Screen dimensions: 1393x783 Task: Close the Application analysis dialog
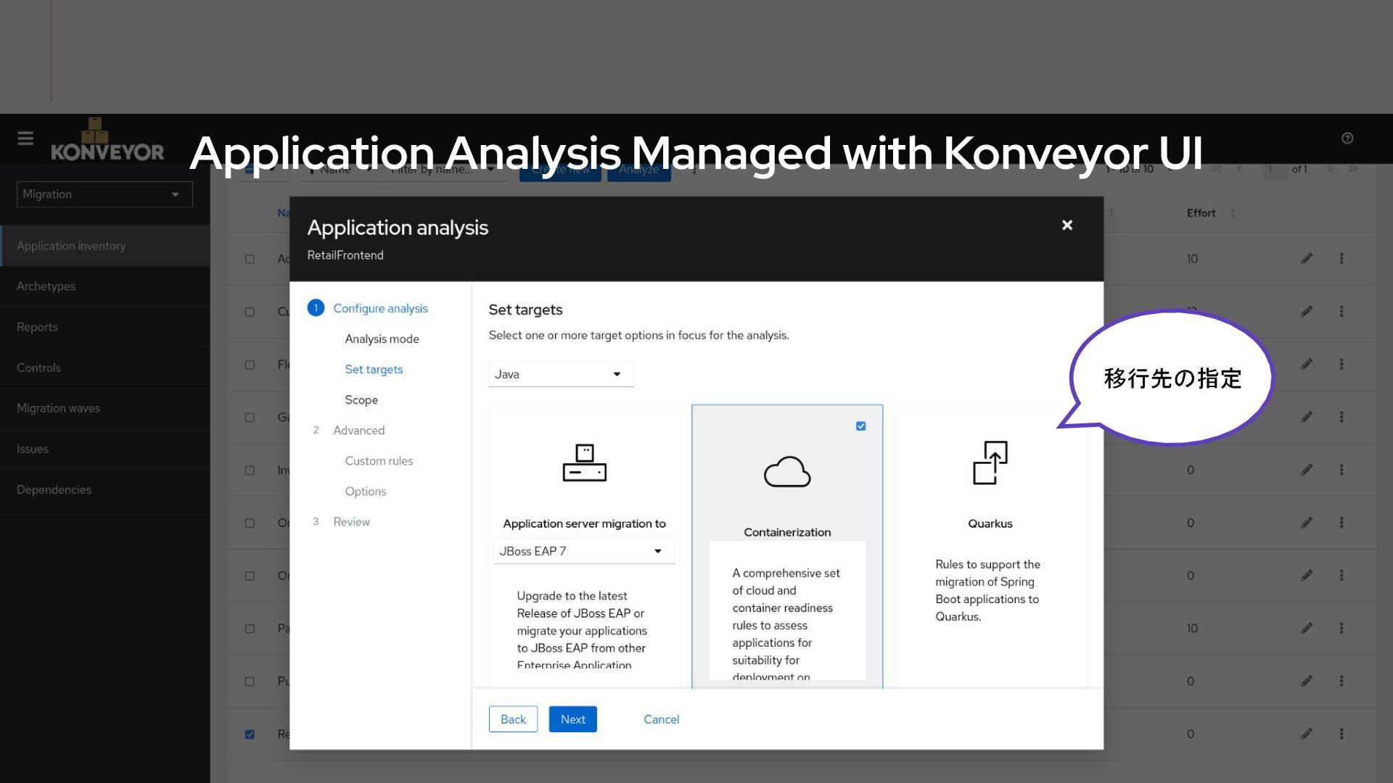(x=1067, y=225)
